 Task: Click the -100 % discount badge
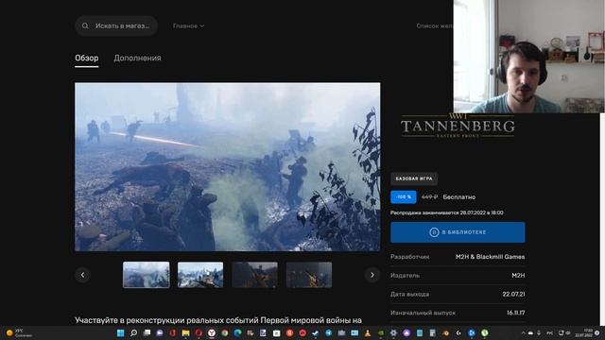pyautogui.click(x=404, y=197)
